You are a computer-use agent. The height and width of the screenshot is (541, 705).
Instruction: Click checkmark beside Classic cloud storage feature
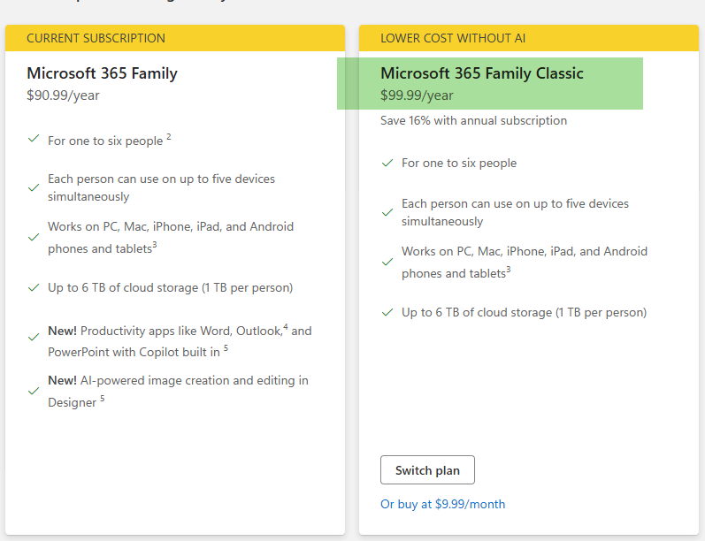387,312
